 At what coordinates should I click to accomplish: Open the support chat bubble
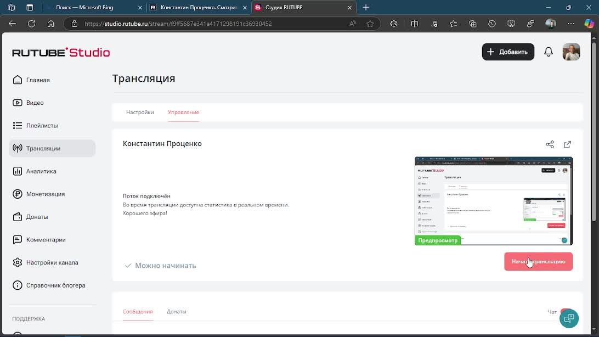click(569, 318)
